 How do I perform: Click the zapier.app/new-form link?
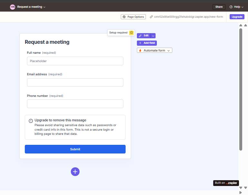tap(188, 17)
